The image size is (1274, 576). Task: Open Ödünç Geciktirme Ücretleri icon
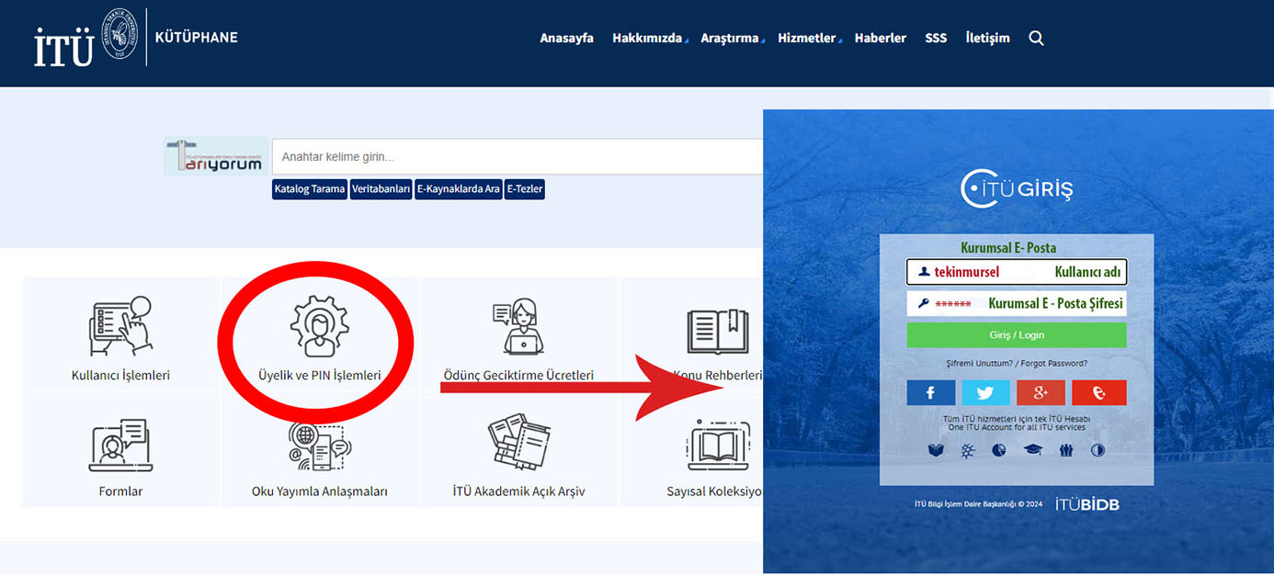(x=518, y=326)
